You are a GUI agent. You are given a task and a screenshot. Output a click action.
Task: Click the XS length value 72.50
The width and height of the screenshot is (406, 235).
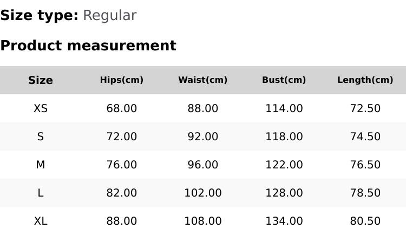click(365, 108)
